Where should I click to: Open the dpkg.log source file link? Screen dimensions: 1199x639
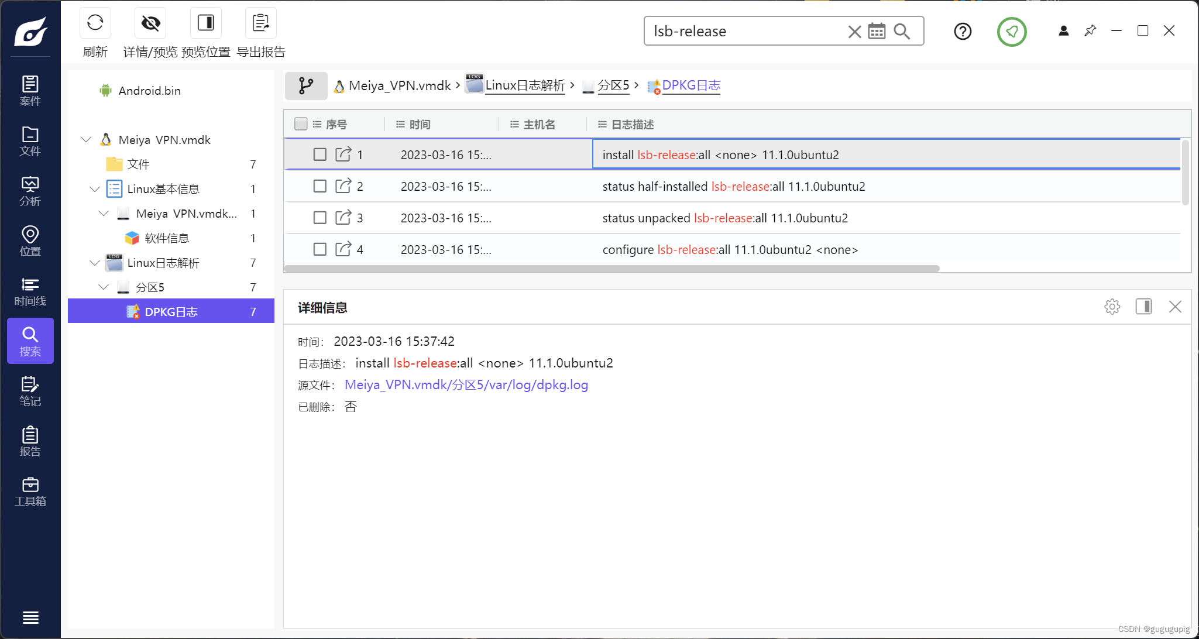coord(466,385)
